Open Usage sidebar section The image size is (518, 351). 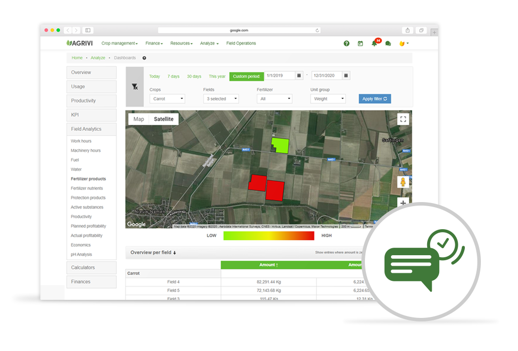91,87
